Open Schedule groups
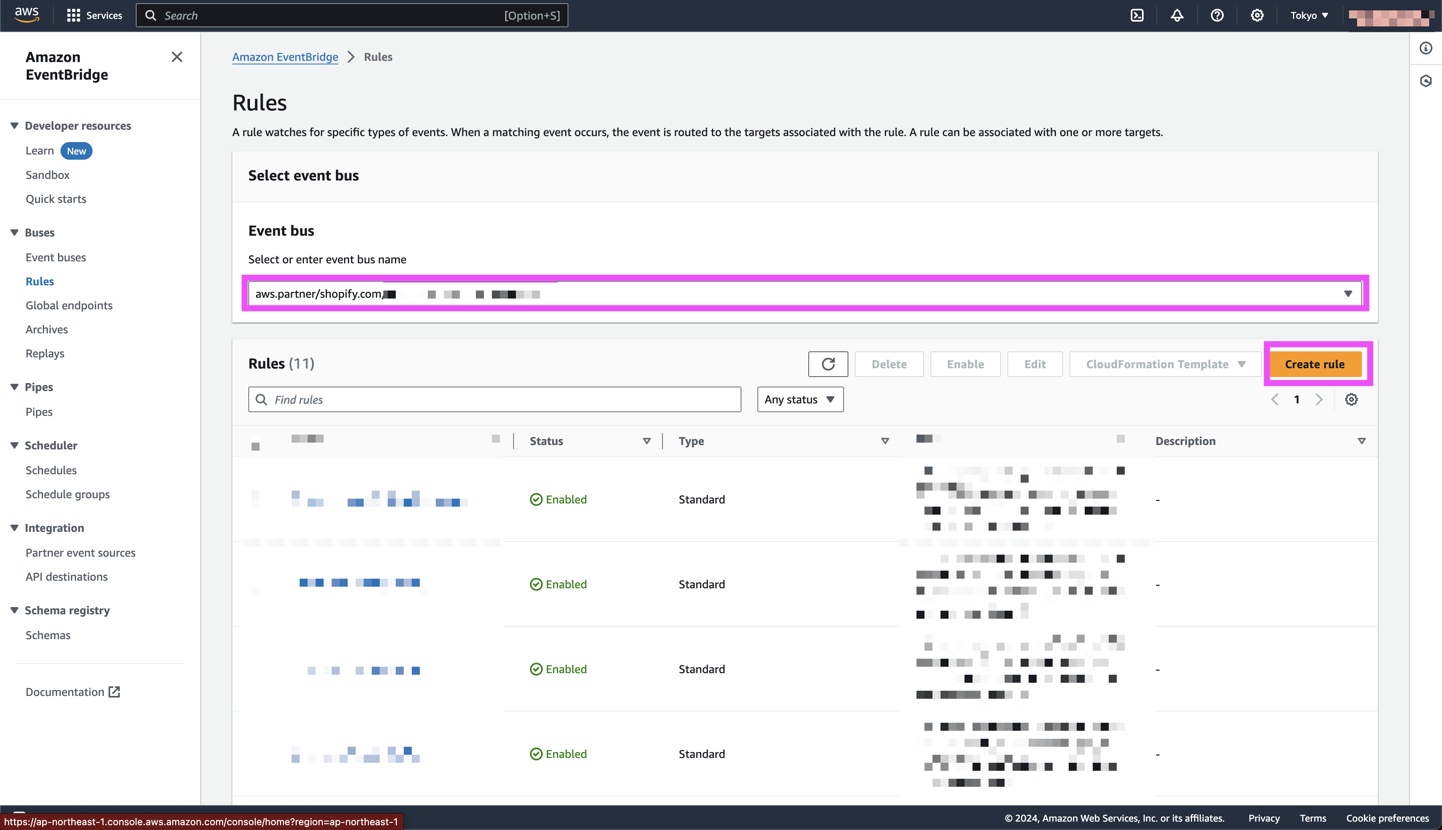Screen dimensions: 1442x830 tap(67, 494)
